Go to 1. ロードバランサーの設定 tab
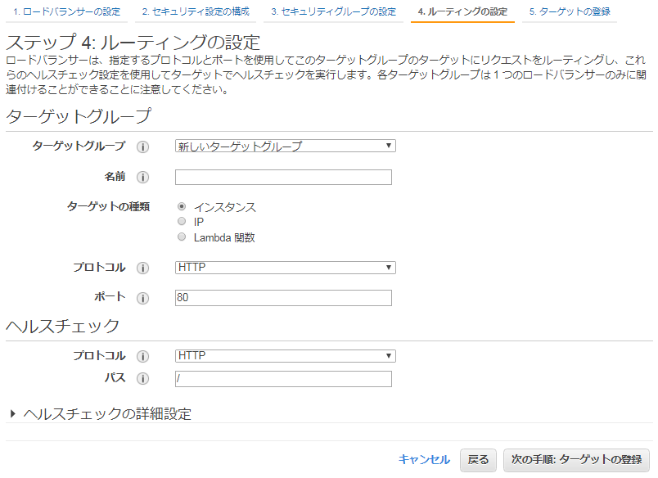Viewport: 658px width, 478px height. pyautogui.click(x=66, y=12)
